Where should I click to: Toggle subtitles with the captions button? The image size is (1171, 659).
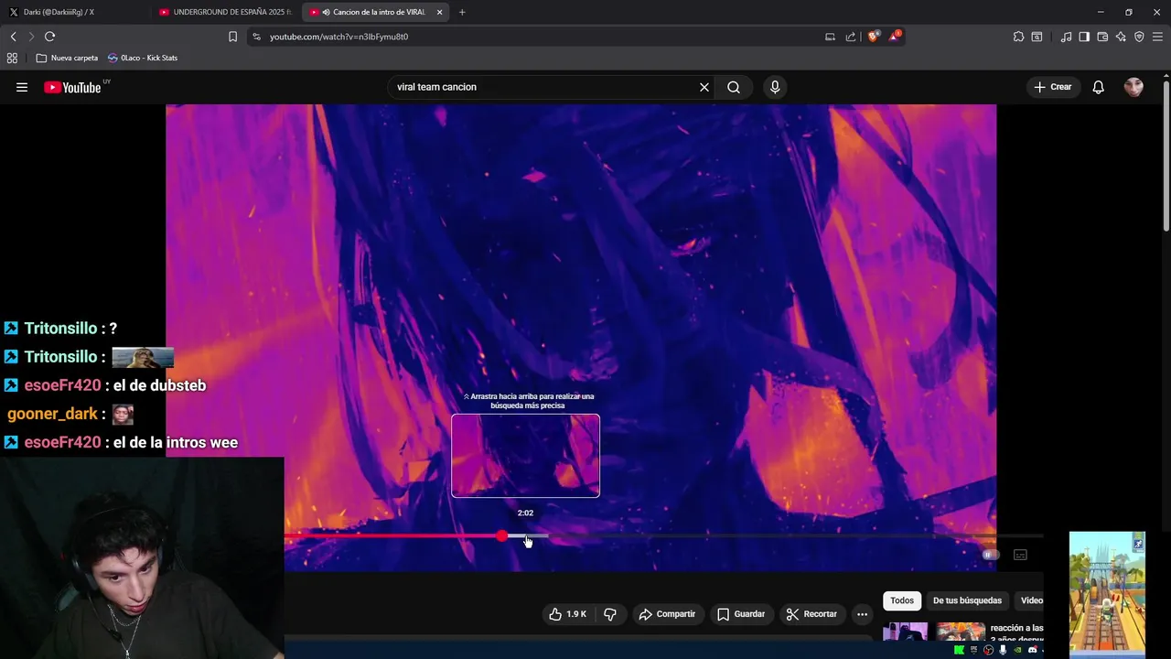1020,555
